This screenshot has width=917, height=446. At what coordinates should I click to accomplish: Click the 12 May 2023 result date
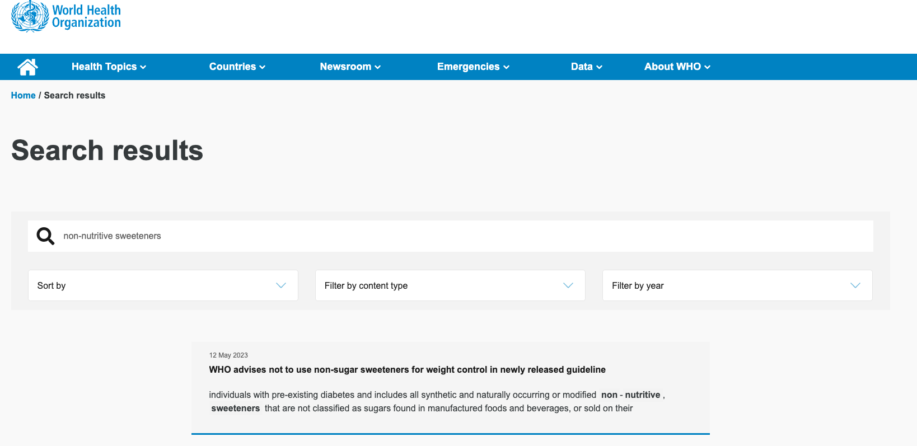pyautogui.click(x=228, y=355)
